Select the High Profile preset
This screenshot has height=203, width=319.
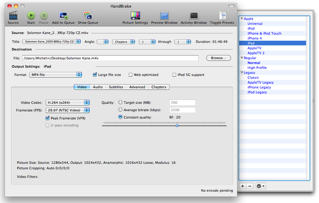(x=257, y=68)
